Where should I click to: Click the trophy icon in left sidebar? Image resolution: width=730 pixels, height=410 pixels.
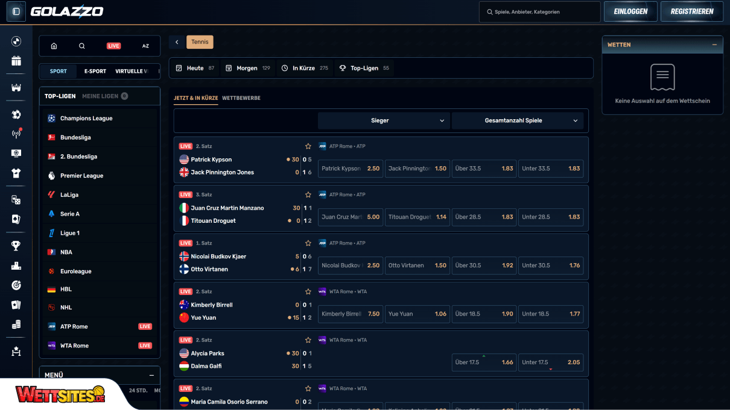(x=16, y=246)
